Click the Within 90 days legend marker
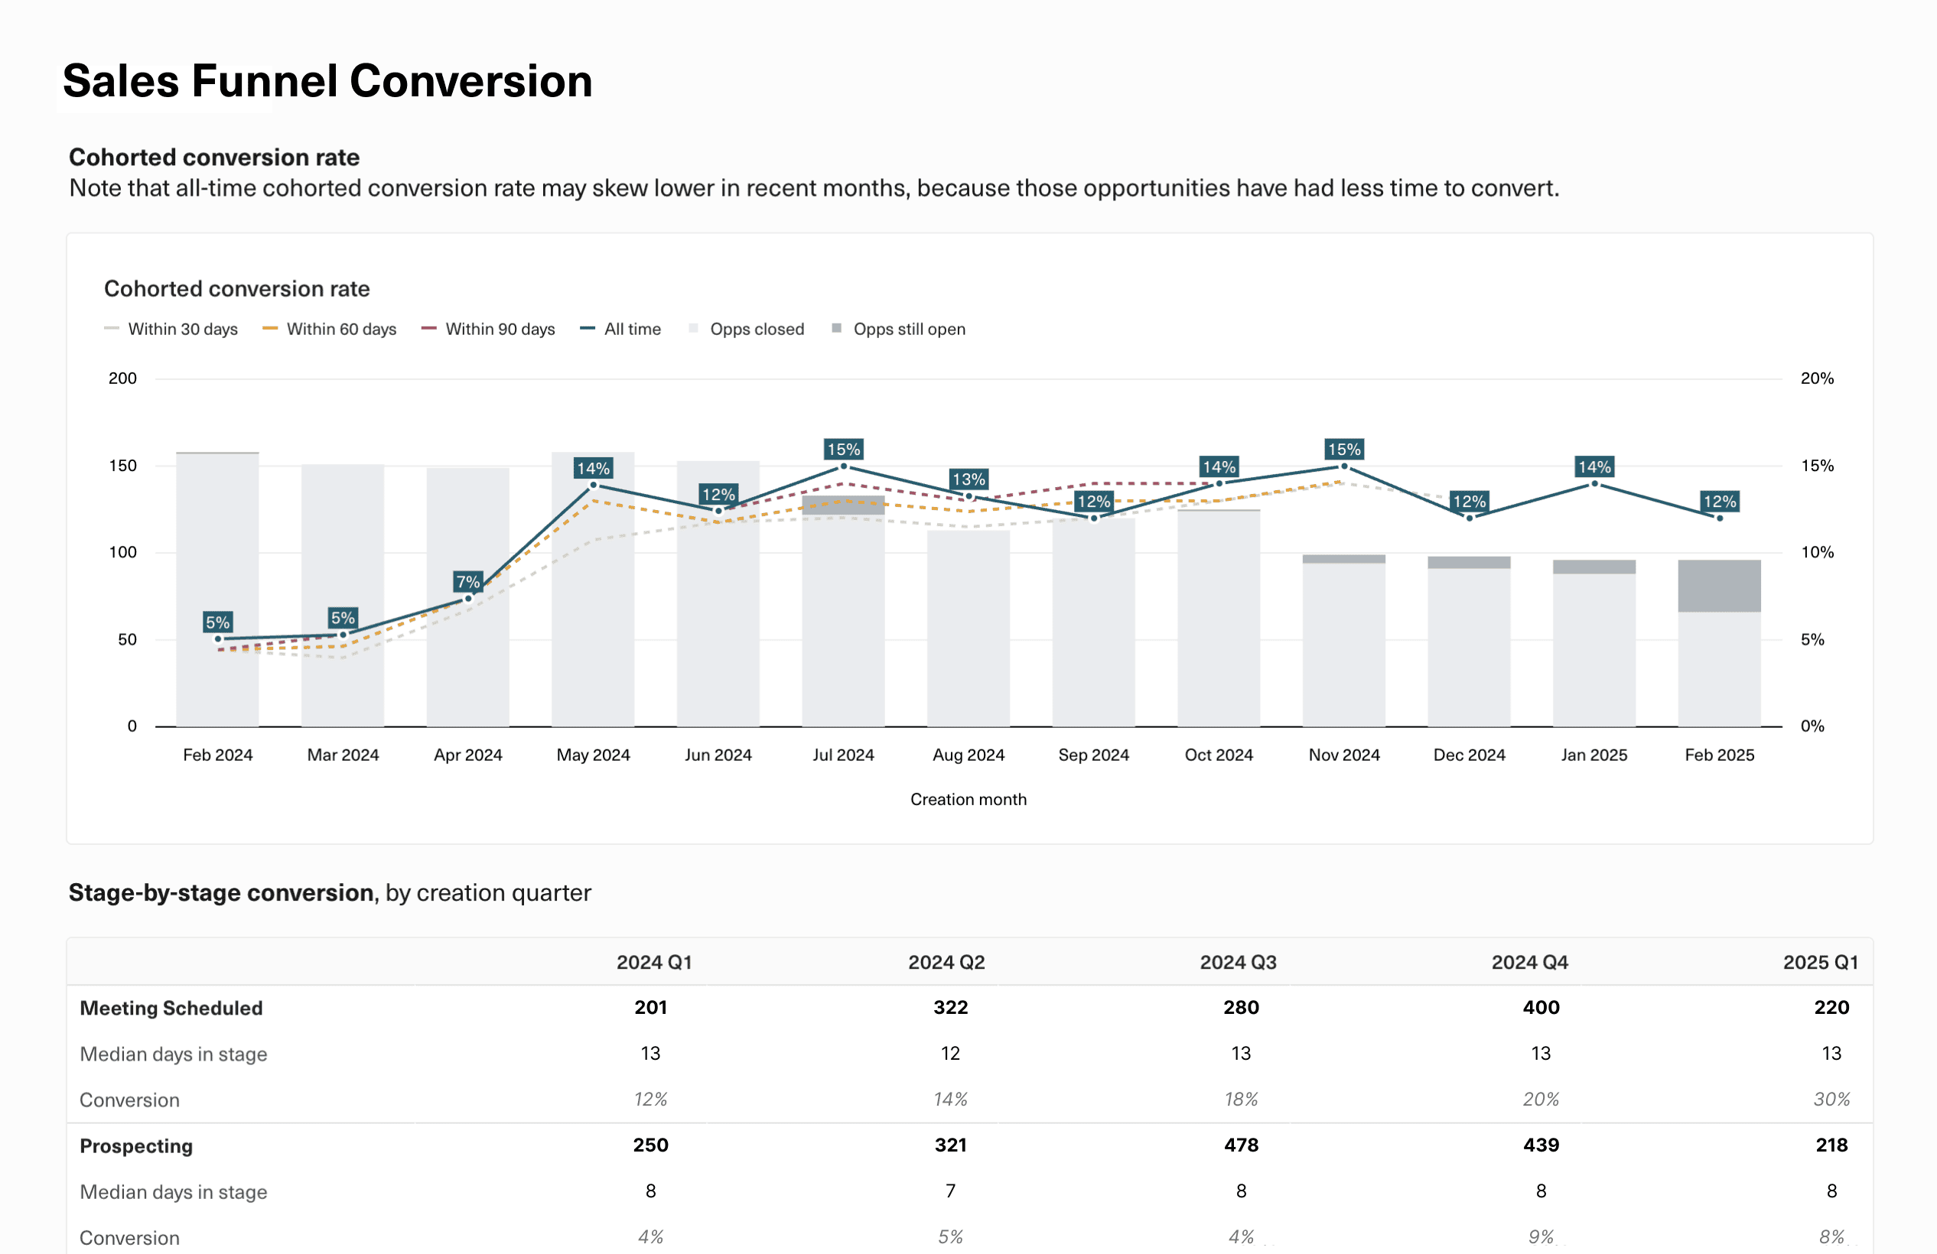 (431, 329)
